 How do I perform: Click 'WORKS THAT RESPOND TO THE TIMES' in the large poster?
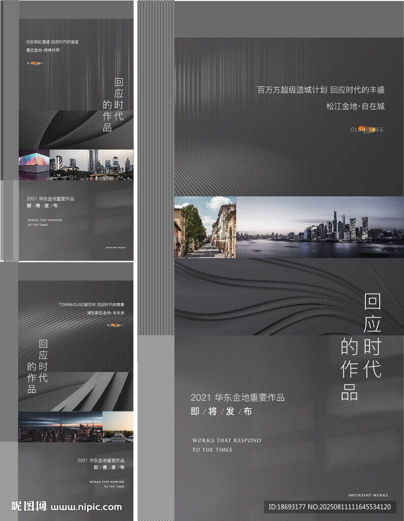(226, 445)
